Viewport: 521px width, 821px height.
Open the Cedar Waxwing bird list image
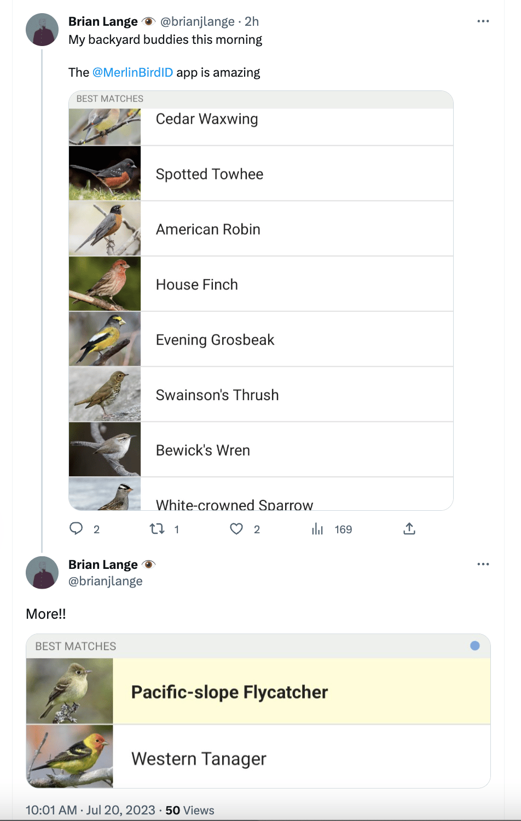point(261,300)
